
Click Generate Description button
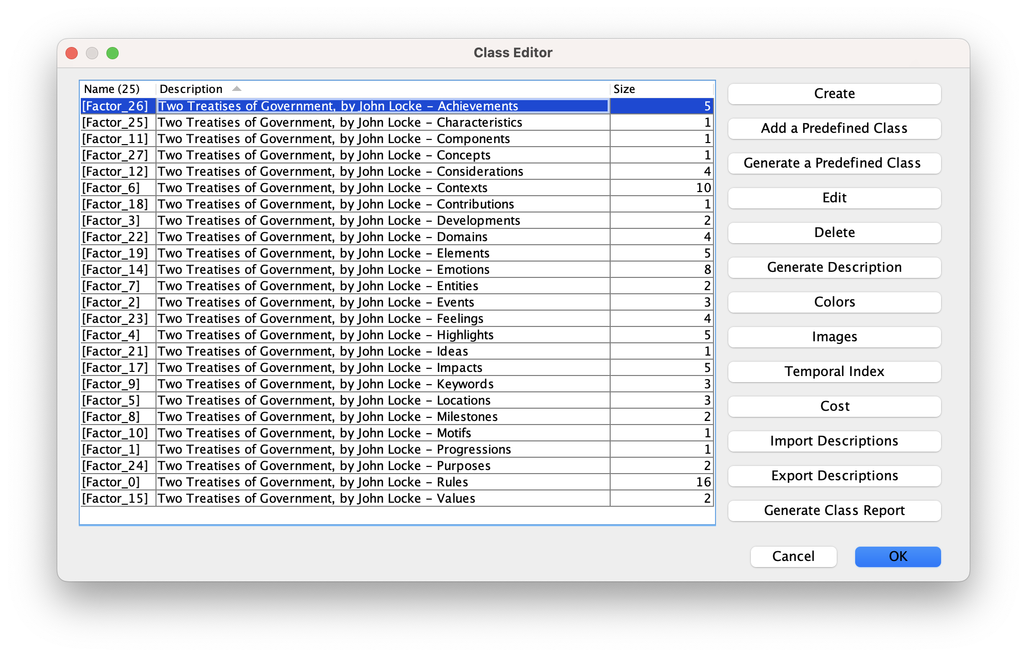point(834,268)
